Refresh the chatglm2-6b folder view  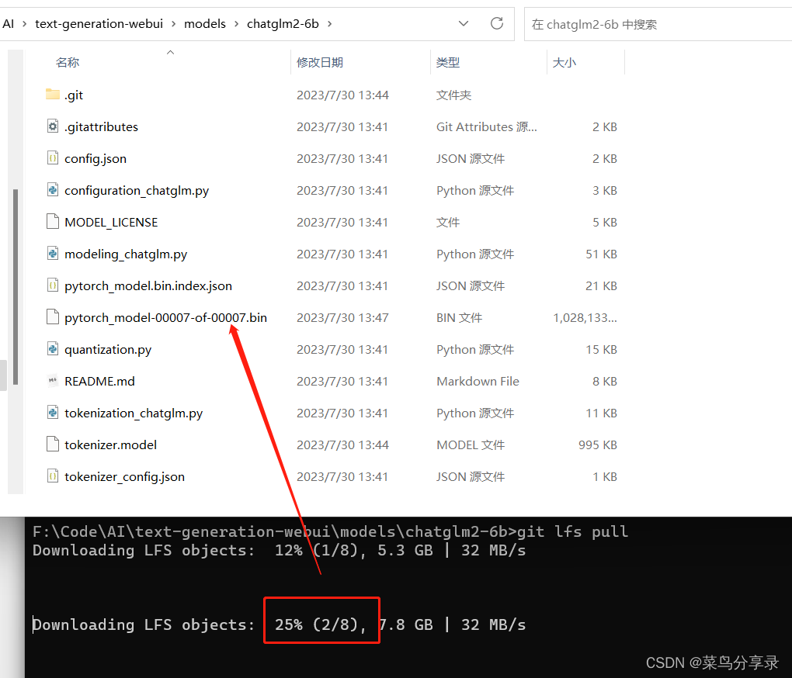[x=497, y=23]
